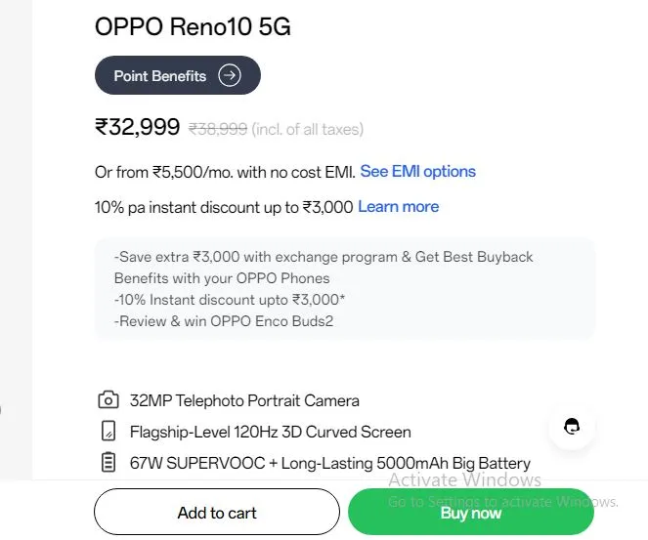Click the green Buy now button
648x540 pixels.
471,513
